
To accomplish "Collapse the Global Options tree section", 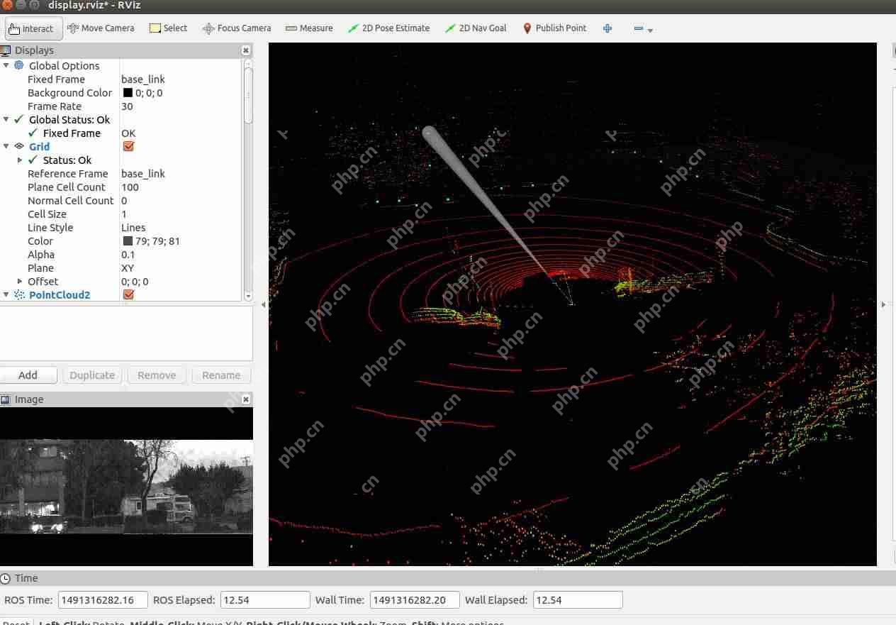I will [6, 66].
